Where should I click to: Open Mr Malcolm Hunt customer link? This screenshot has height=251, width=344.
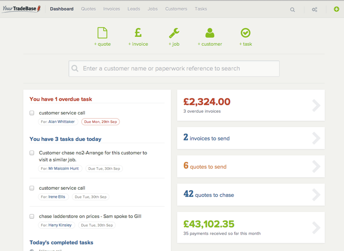tap(64, 168)
